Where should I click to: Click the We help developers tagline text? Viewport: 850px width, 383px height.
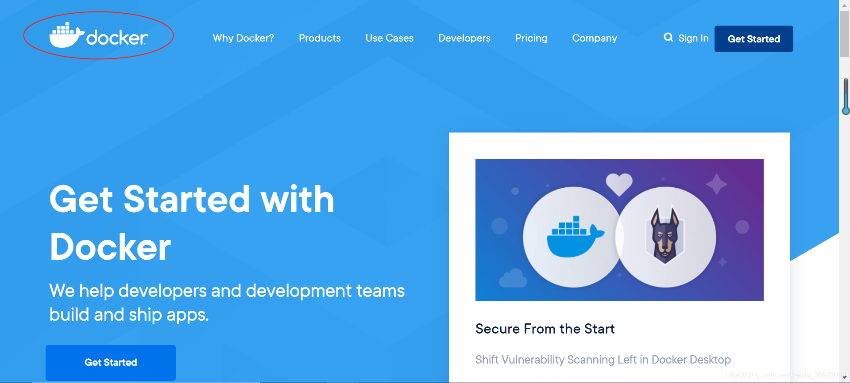(227, 303)
